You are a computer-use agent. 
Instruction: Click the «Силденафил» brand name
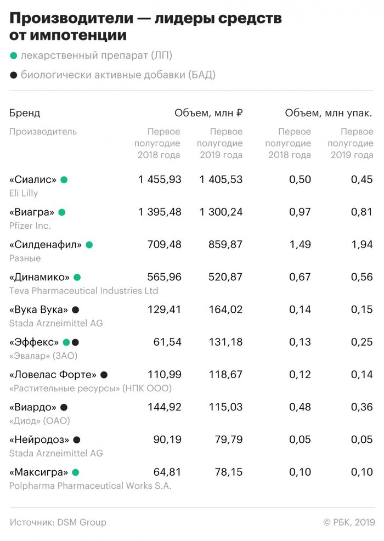(45, 245)
